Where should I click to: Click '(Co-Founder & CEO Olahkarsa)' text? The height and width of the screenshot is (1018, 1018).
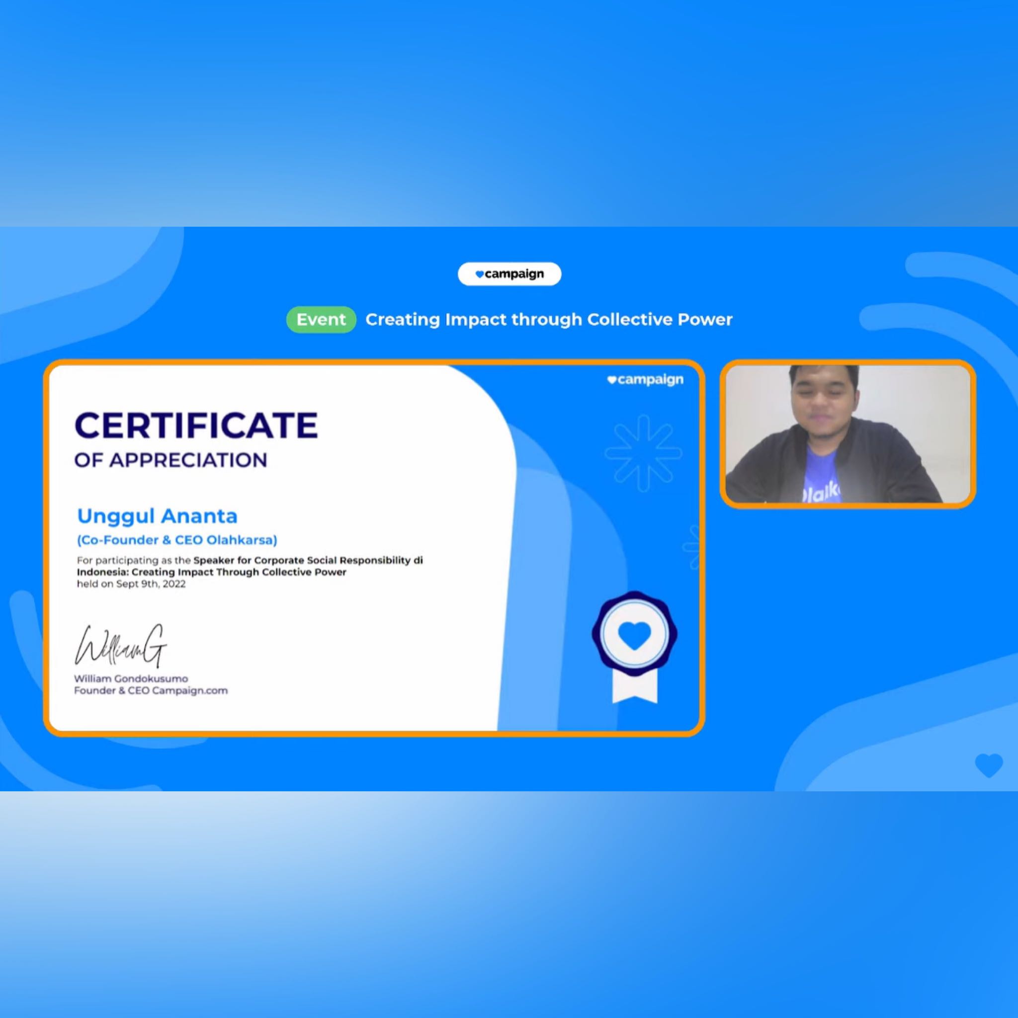point(177,540)
